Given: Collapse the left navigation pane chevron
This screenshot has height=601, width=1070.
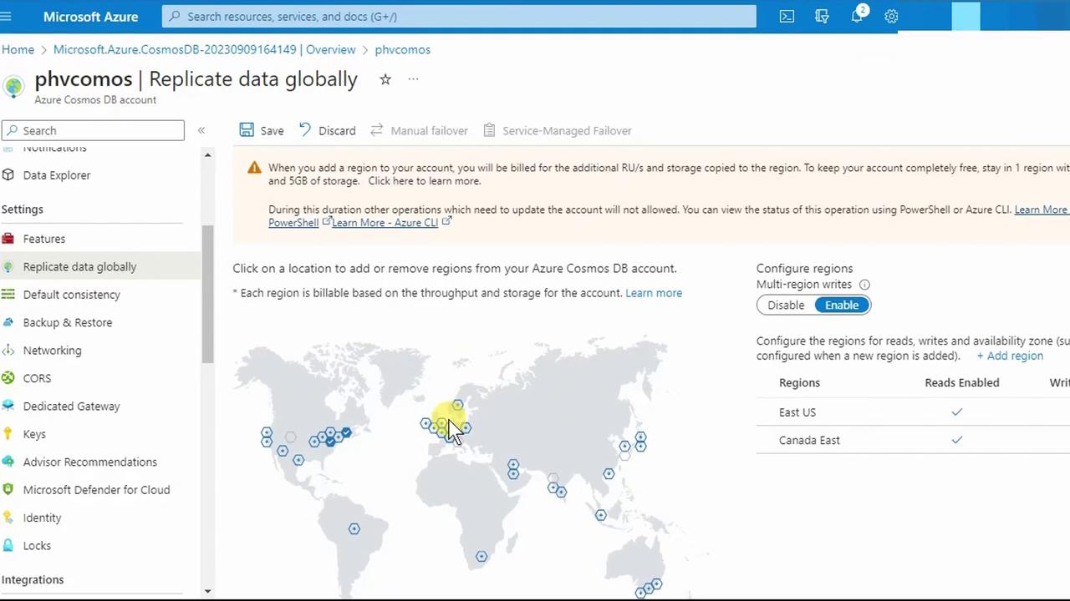Looking at the screenshot, I should tap(201, 130).
